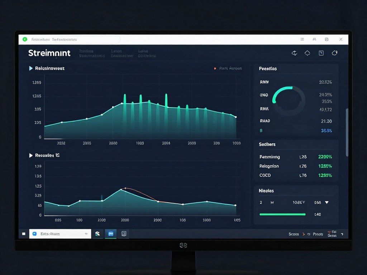Click the RNIV label in the Peesdios panel

(x=264, y=82)
